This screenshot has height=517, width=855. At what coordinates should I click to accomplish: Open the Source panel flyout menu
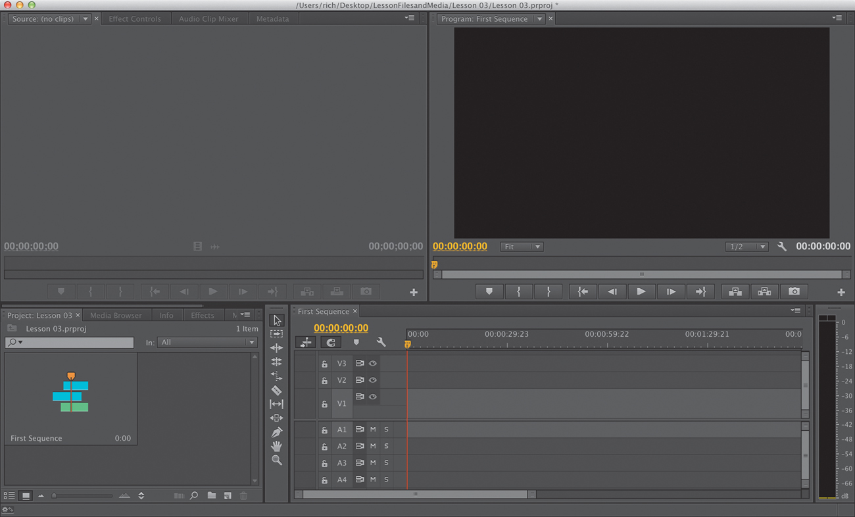tap(409, 18)
